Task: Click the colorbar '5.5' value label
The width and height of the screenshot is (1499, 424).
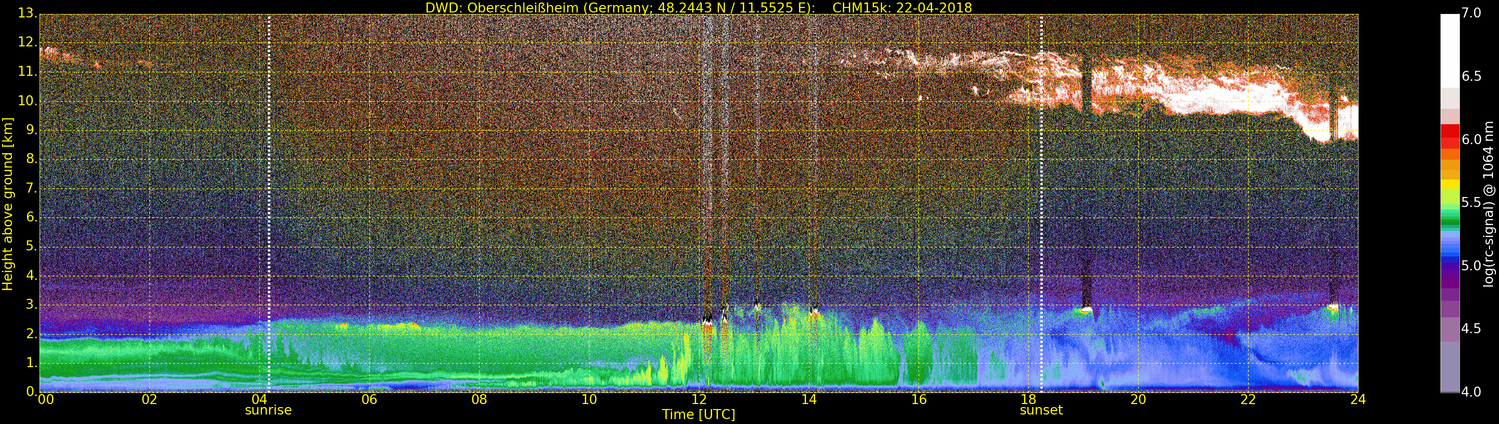Action: 1471,202
